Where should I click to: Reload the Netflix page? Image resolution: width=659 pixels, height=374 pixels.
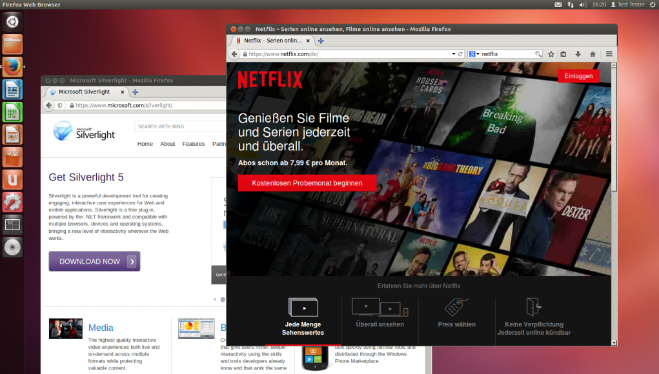pos(460,54)
